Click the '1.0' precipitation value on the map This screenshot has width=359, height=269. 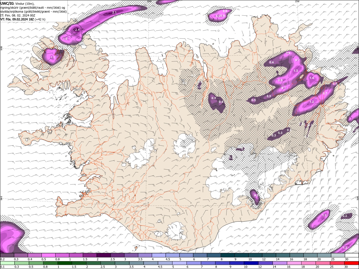pyautogui.click(x=65, y=39)
